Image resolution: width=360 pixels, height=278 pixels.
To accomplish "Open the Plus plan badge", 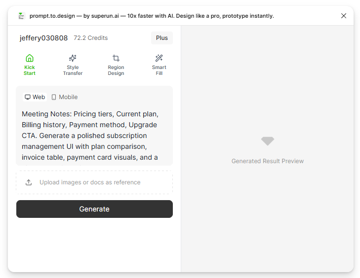I will coord(162,38).
